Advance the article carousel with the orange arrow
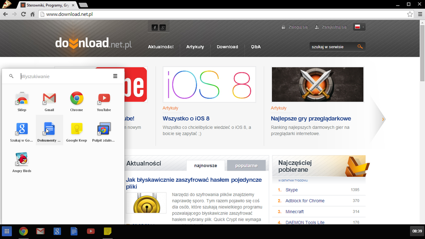Screen dimensions: 425x239 pyautogui.click(x=383, y=119)
